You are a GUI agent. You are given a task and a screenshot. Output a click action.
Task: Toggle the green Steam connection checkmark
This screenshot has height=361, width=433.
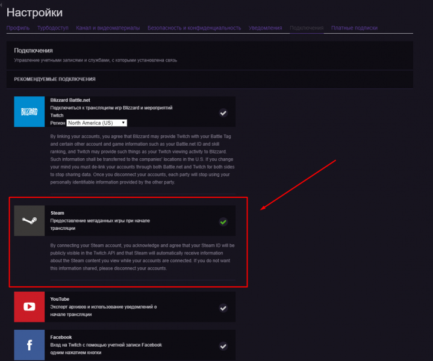point(223,222)
